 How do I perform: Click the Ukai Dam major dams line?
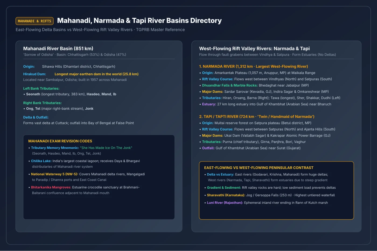[x=265, y=135]
